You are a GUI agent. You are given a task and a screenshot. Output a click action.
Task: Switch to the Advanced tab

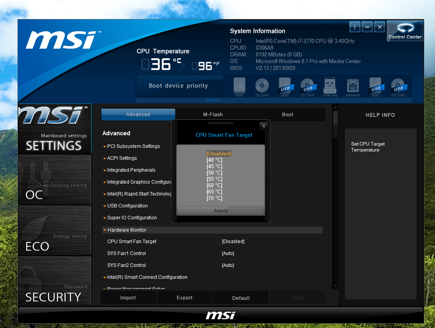138,114
